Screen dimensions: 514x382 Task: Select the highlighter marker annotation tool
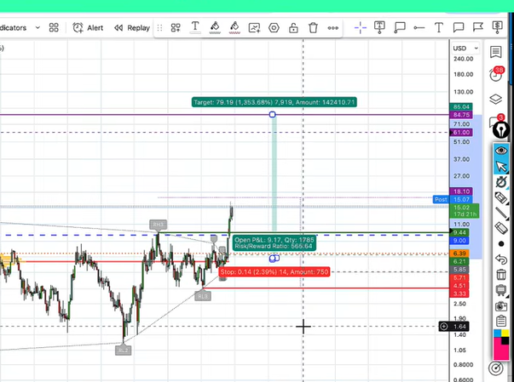(501, 197)
